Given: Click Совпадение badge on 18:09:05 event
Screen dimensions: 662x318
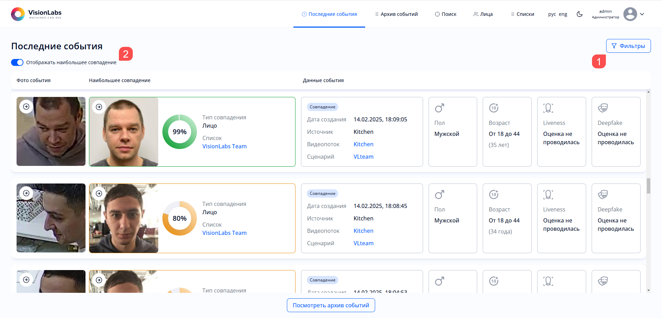Looking at the screenshot, I should (x=322, y=107).
